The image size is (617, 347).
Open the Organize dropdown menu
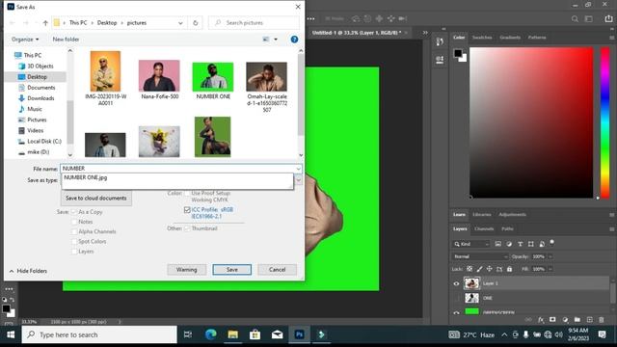click(x=25, y=40)
